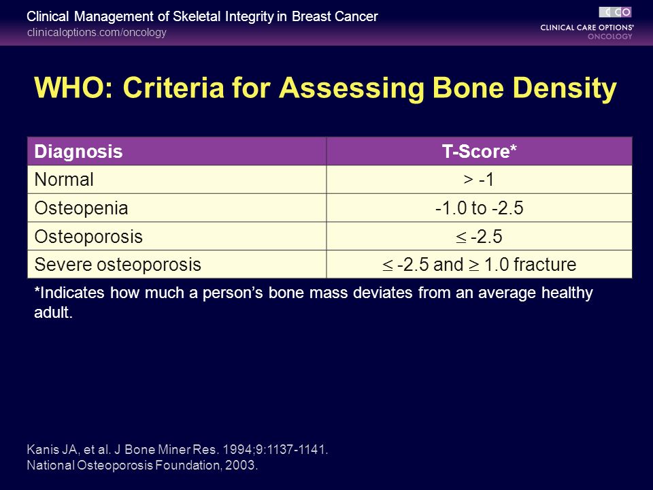Image resolution: width=653 pixels, height=490 pixels.
Task: Click the > -1 T-score value
Action: [479, 180]
